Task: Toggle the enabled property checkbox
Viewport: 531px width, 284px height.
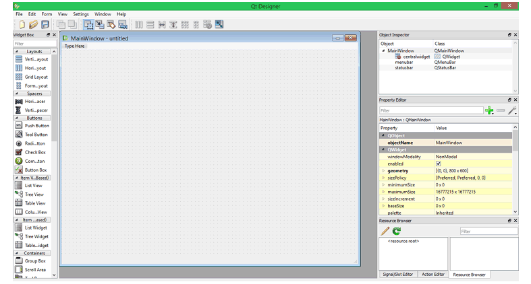Action: 438,164
